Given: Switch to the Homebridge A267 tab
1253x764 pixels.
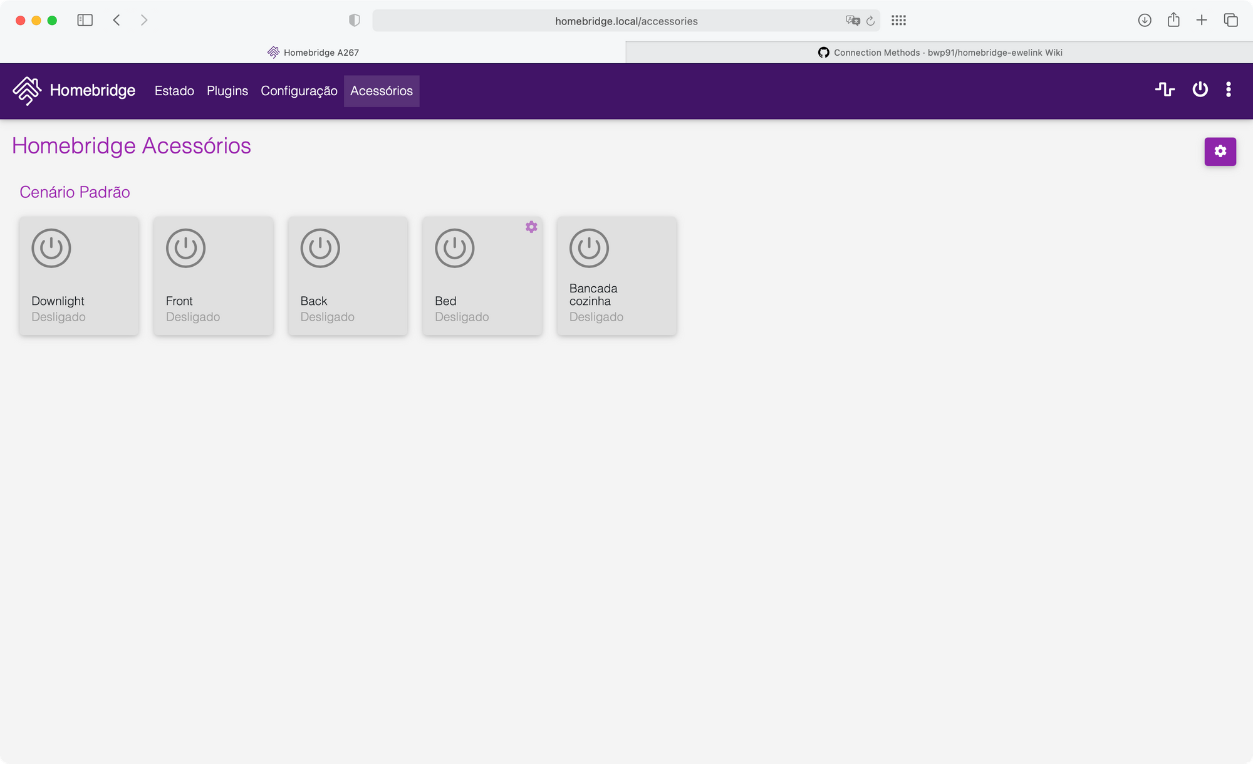Looking at the screenshot, I should pyautogui.click(x=313, y=53).
